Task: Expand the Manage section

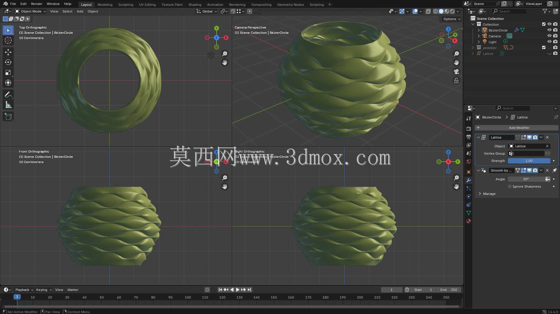Action: click(x=489, y=194)
